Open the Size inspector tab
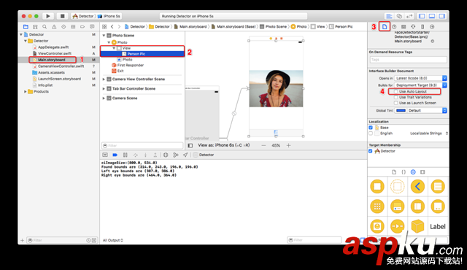467x270 pixels. (422, 27)
